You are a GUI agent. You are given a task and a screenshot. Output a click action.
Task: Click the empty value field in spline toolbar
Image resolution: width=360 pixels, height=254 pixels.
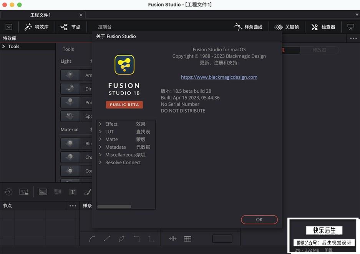[222, 239]
